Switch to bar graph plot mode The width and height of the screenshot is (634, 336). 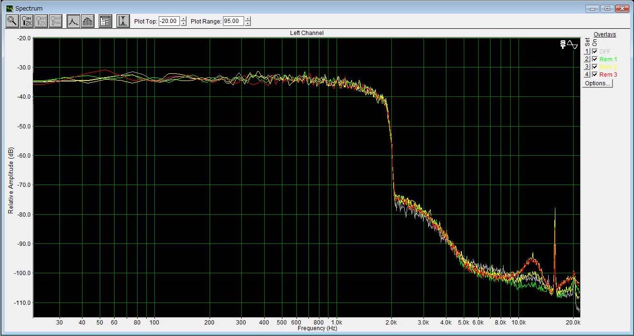tap(88, 21)
